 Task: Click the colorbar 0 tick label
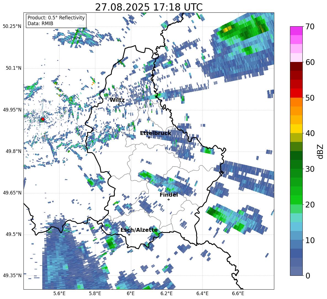(308, 275)
